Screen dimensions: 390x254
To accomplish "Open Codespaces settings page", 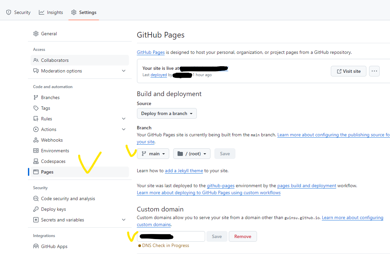I will tap(79, 162).
